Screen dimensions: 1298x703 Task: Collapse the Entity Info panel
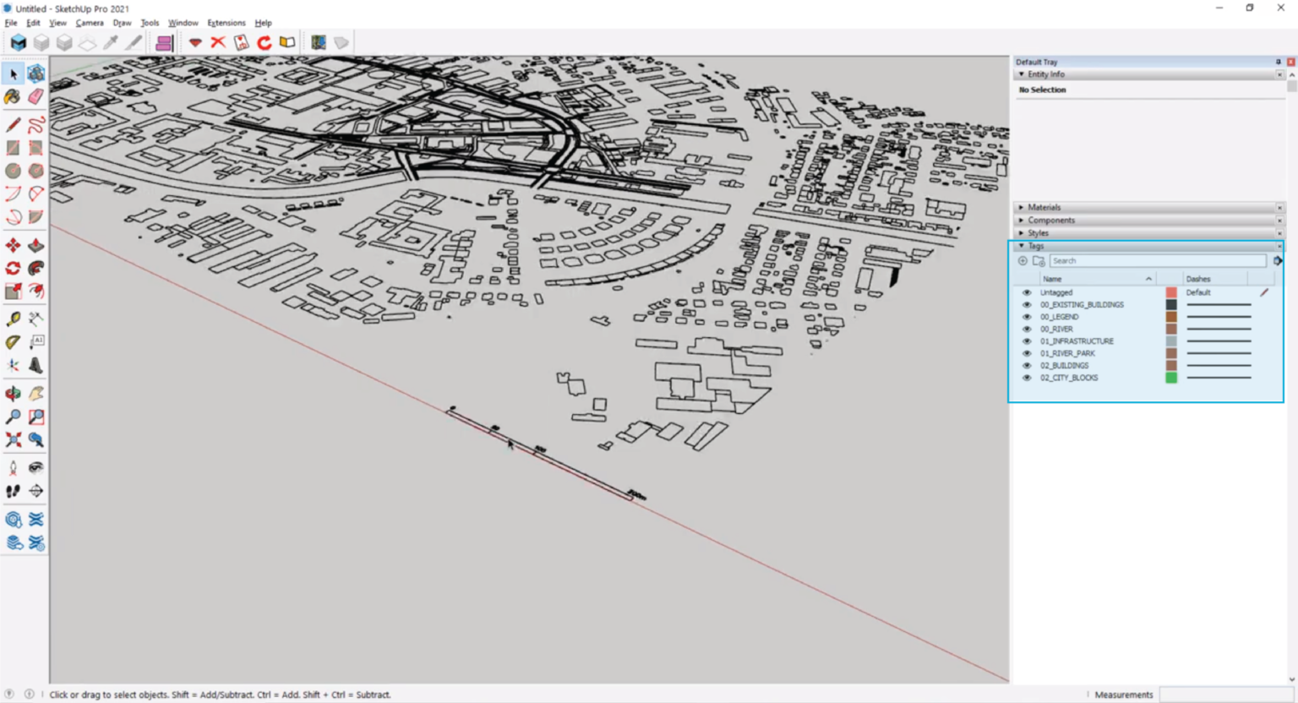(1022, 74)
